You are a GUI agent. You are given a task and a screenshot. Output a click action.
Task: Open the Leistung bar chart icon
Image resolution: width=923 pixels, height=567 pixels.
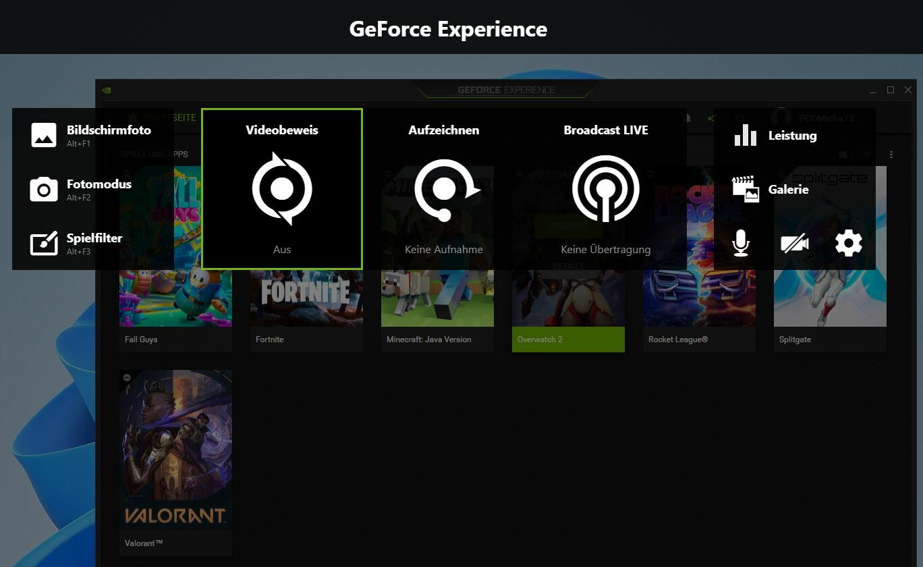coord(746,135)
